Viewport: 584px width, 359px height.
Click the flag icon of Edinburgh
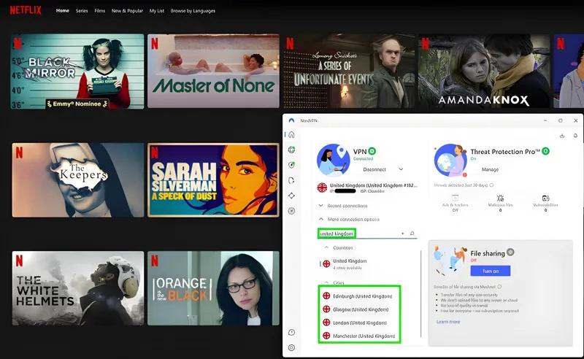coord(326,296)
